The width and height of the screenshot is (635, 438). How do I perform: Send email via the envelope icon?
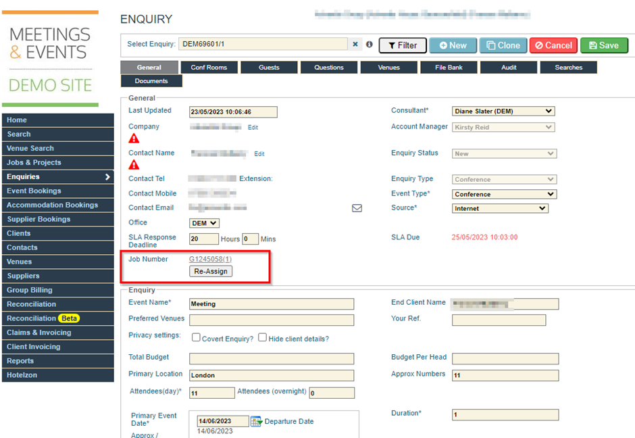click(357, 208)
